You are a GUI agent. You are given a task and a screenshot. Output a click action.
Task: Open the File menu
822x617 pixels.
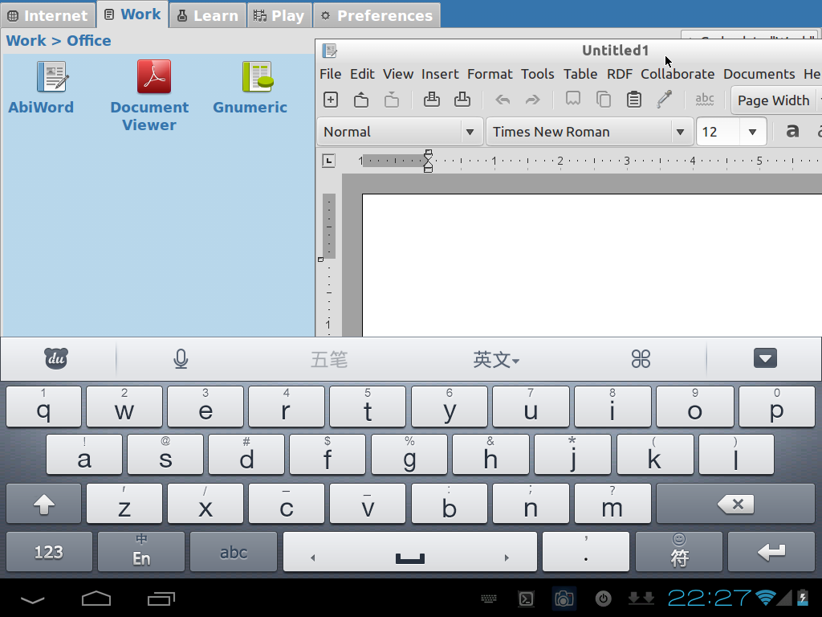pyautogui.click(x=331, y=74)
